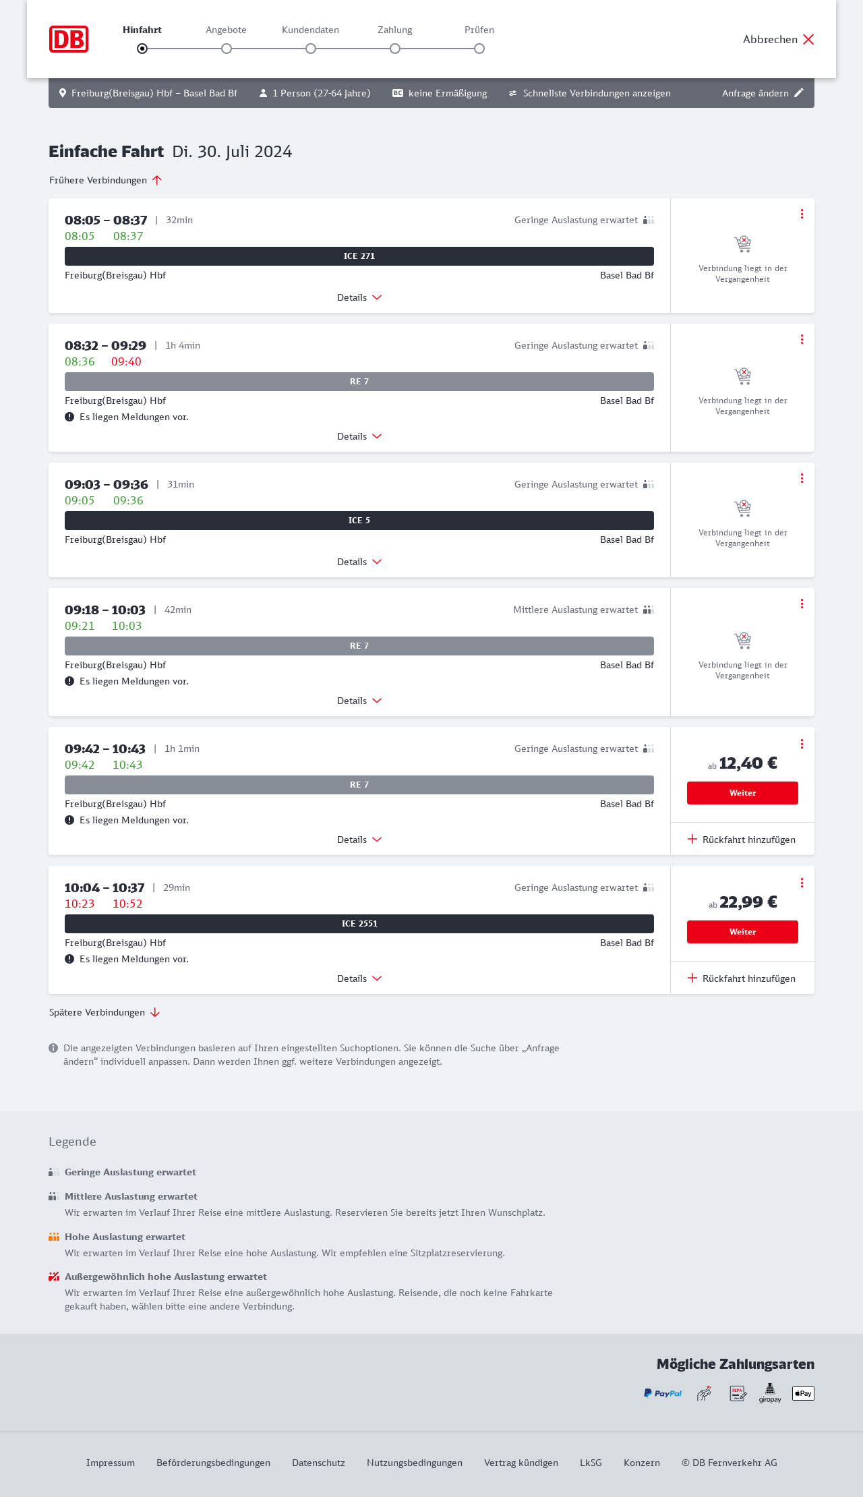
Task: Click the pencil icon to edit the request
Action: pyautogui.click(x=799, y=93)
